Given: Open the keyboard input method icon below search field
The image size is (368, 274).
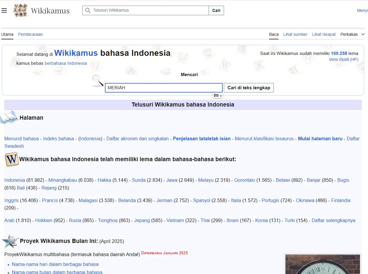Looking at the screenshot, I should point(216,95).
